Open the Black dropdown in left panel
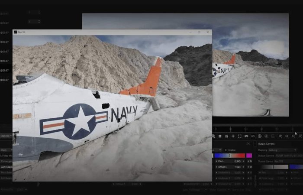Screen dimensions: 303x195 coord(5,149)
